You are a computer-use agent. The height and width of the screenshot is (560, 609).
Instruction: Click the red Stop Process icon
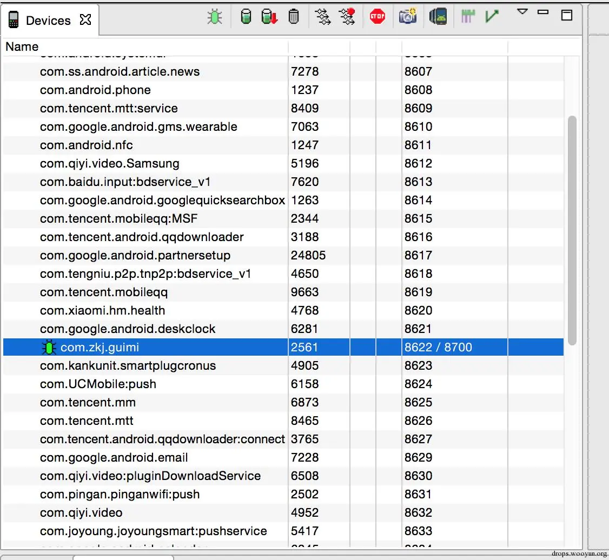378,16
